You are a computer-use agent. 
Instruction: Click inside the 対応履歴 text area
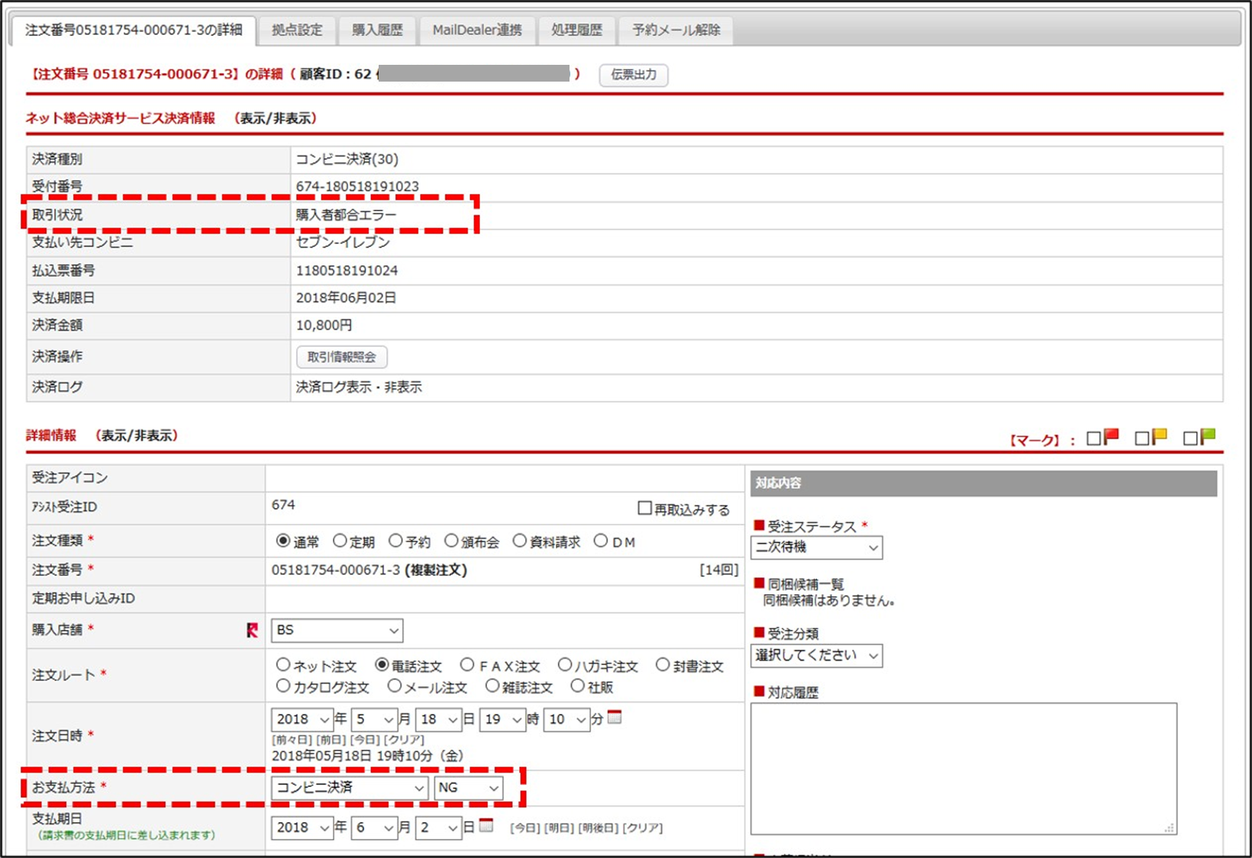(x=963, y=768)
